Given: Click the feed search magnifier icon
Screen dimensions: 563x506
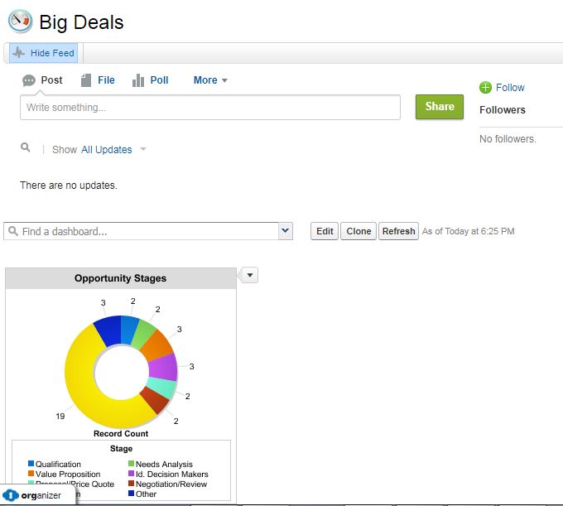Looking at the screenshot, I should pos(26,148).
